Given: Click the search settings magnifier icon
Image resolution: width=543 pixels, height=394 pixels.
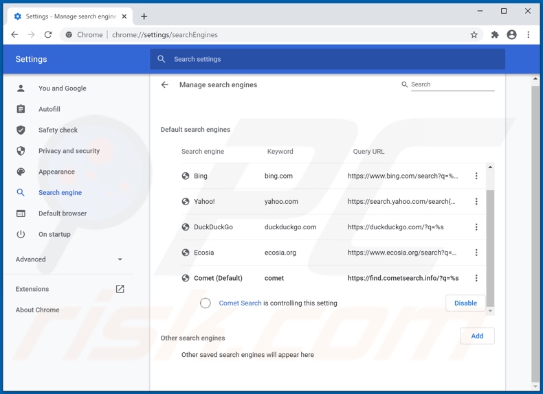Looking at the screenshot, I should [x=161, y=59].
